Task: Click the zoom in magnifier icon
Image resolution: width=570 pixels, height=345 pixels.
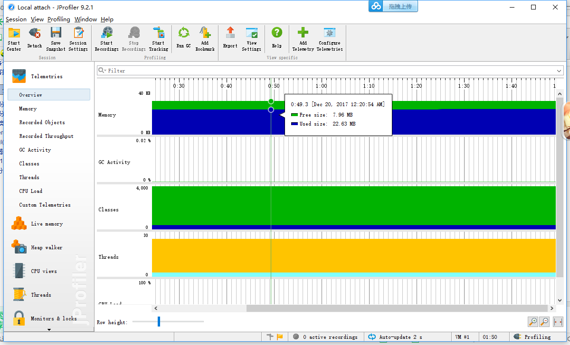Action: 533,322
